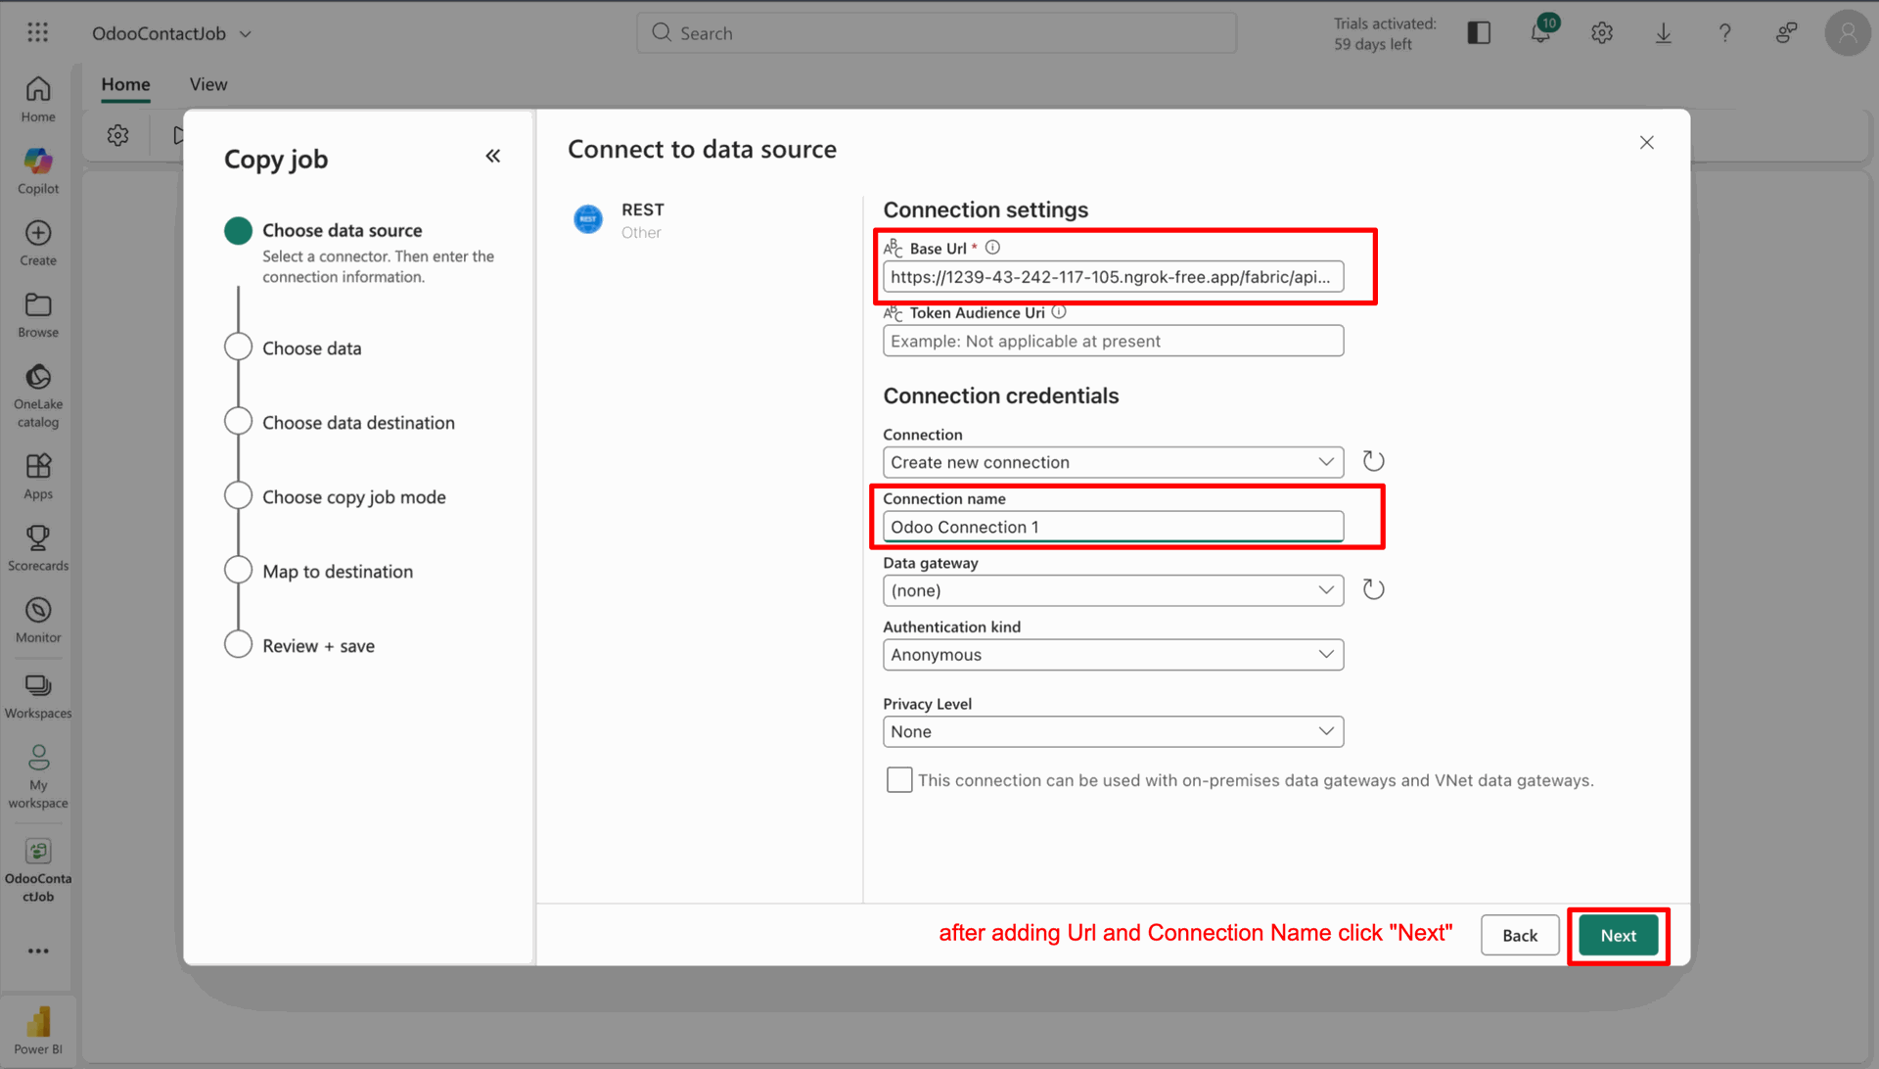Switch to the View tab
Screen dimensions: 1879x1069
tap(207, 84)
